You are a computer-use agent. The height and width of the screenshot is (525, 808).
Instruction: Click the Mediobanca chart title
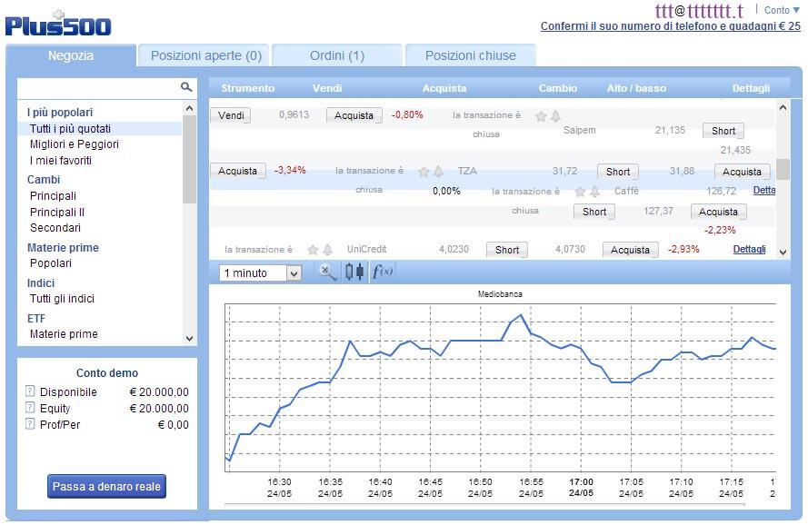500,294
